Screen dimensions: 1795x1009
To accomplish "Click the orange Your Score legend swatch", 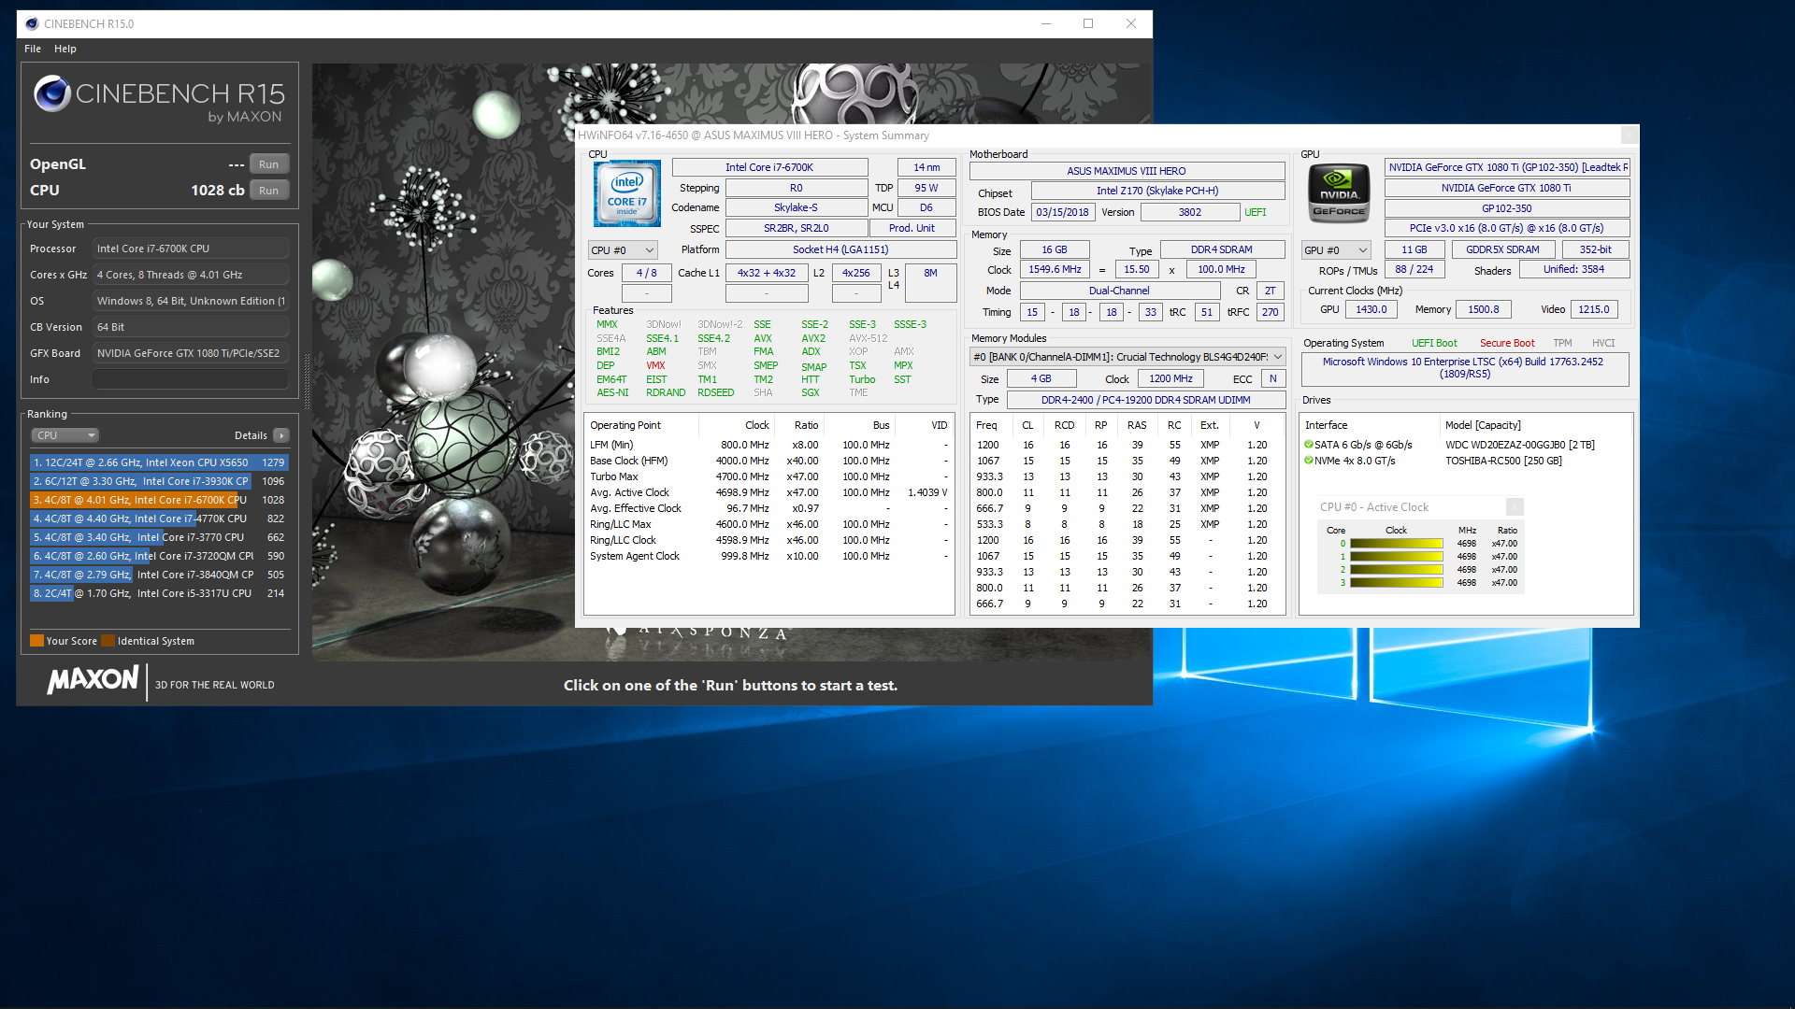I will 36,641.
